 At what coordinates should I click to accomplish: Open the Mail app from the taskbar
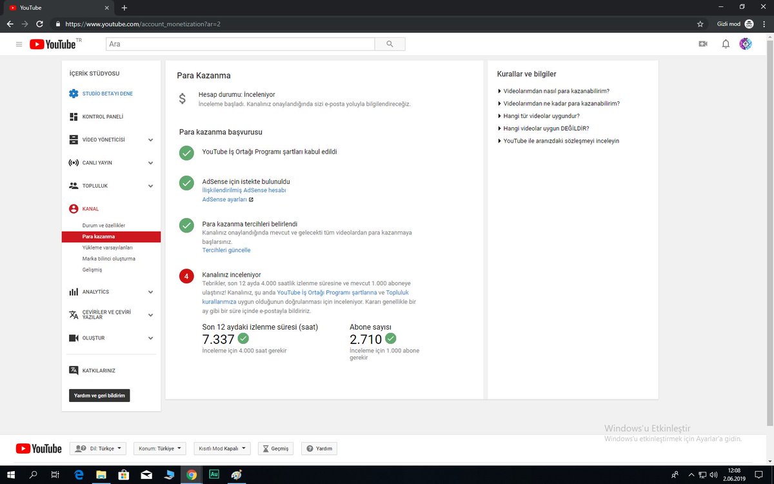point(146,475)
